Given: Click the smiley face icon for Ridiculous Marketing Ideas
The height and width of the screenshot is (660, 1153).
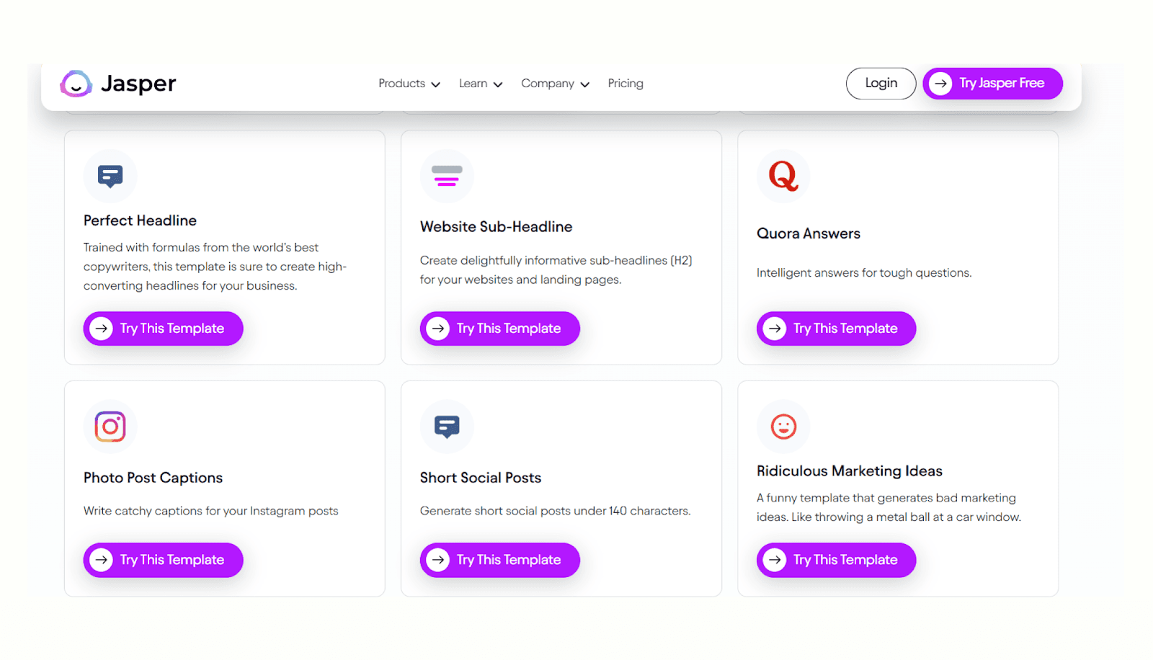Looking at the screenshot, I should tap(783, 427).
